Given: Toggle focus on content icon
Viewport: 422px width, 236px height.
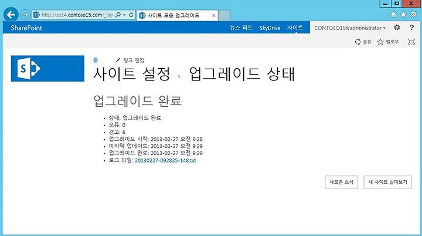Looking at the screenshot, I should (x=411, y=42).
